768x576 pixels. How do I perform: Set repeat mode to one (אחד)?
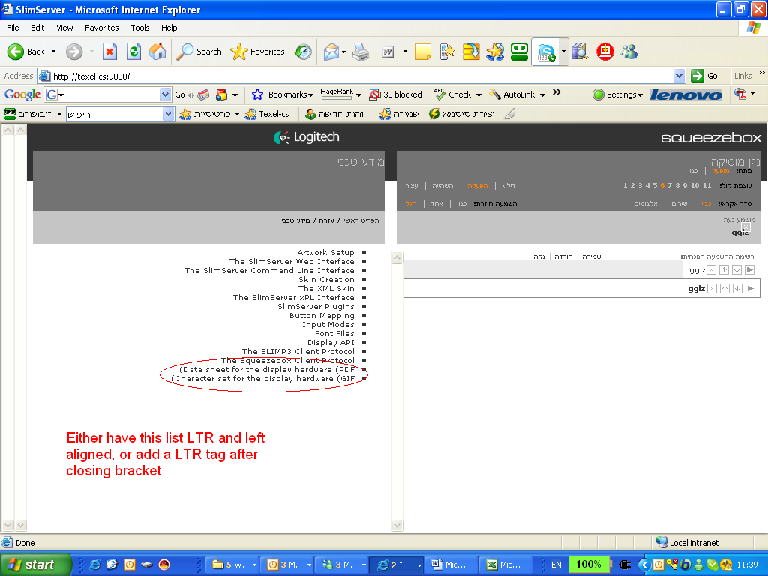[436, 204]
